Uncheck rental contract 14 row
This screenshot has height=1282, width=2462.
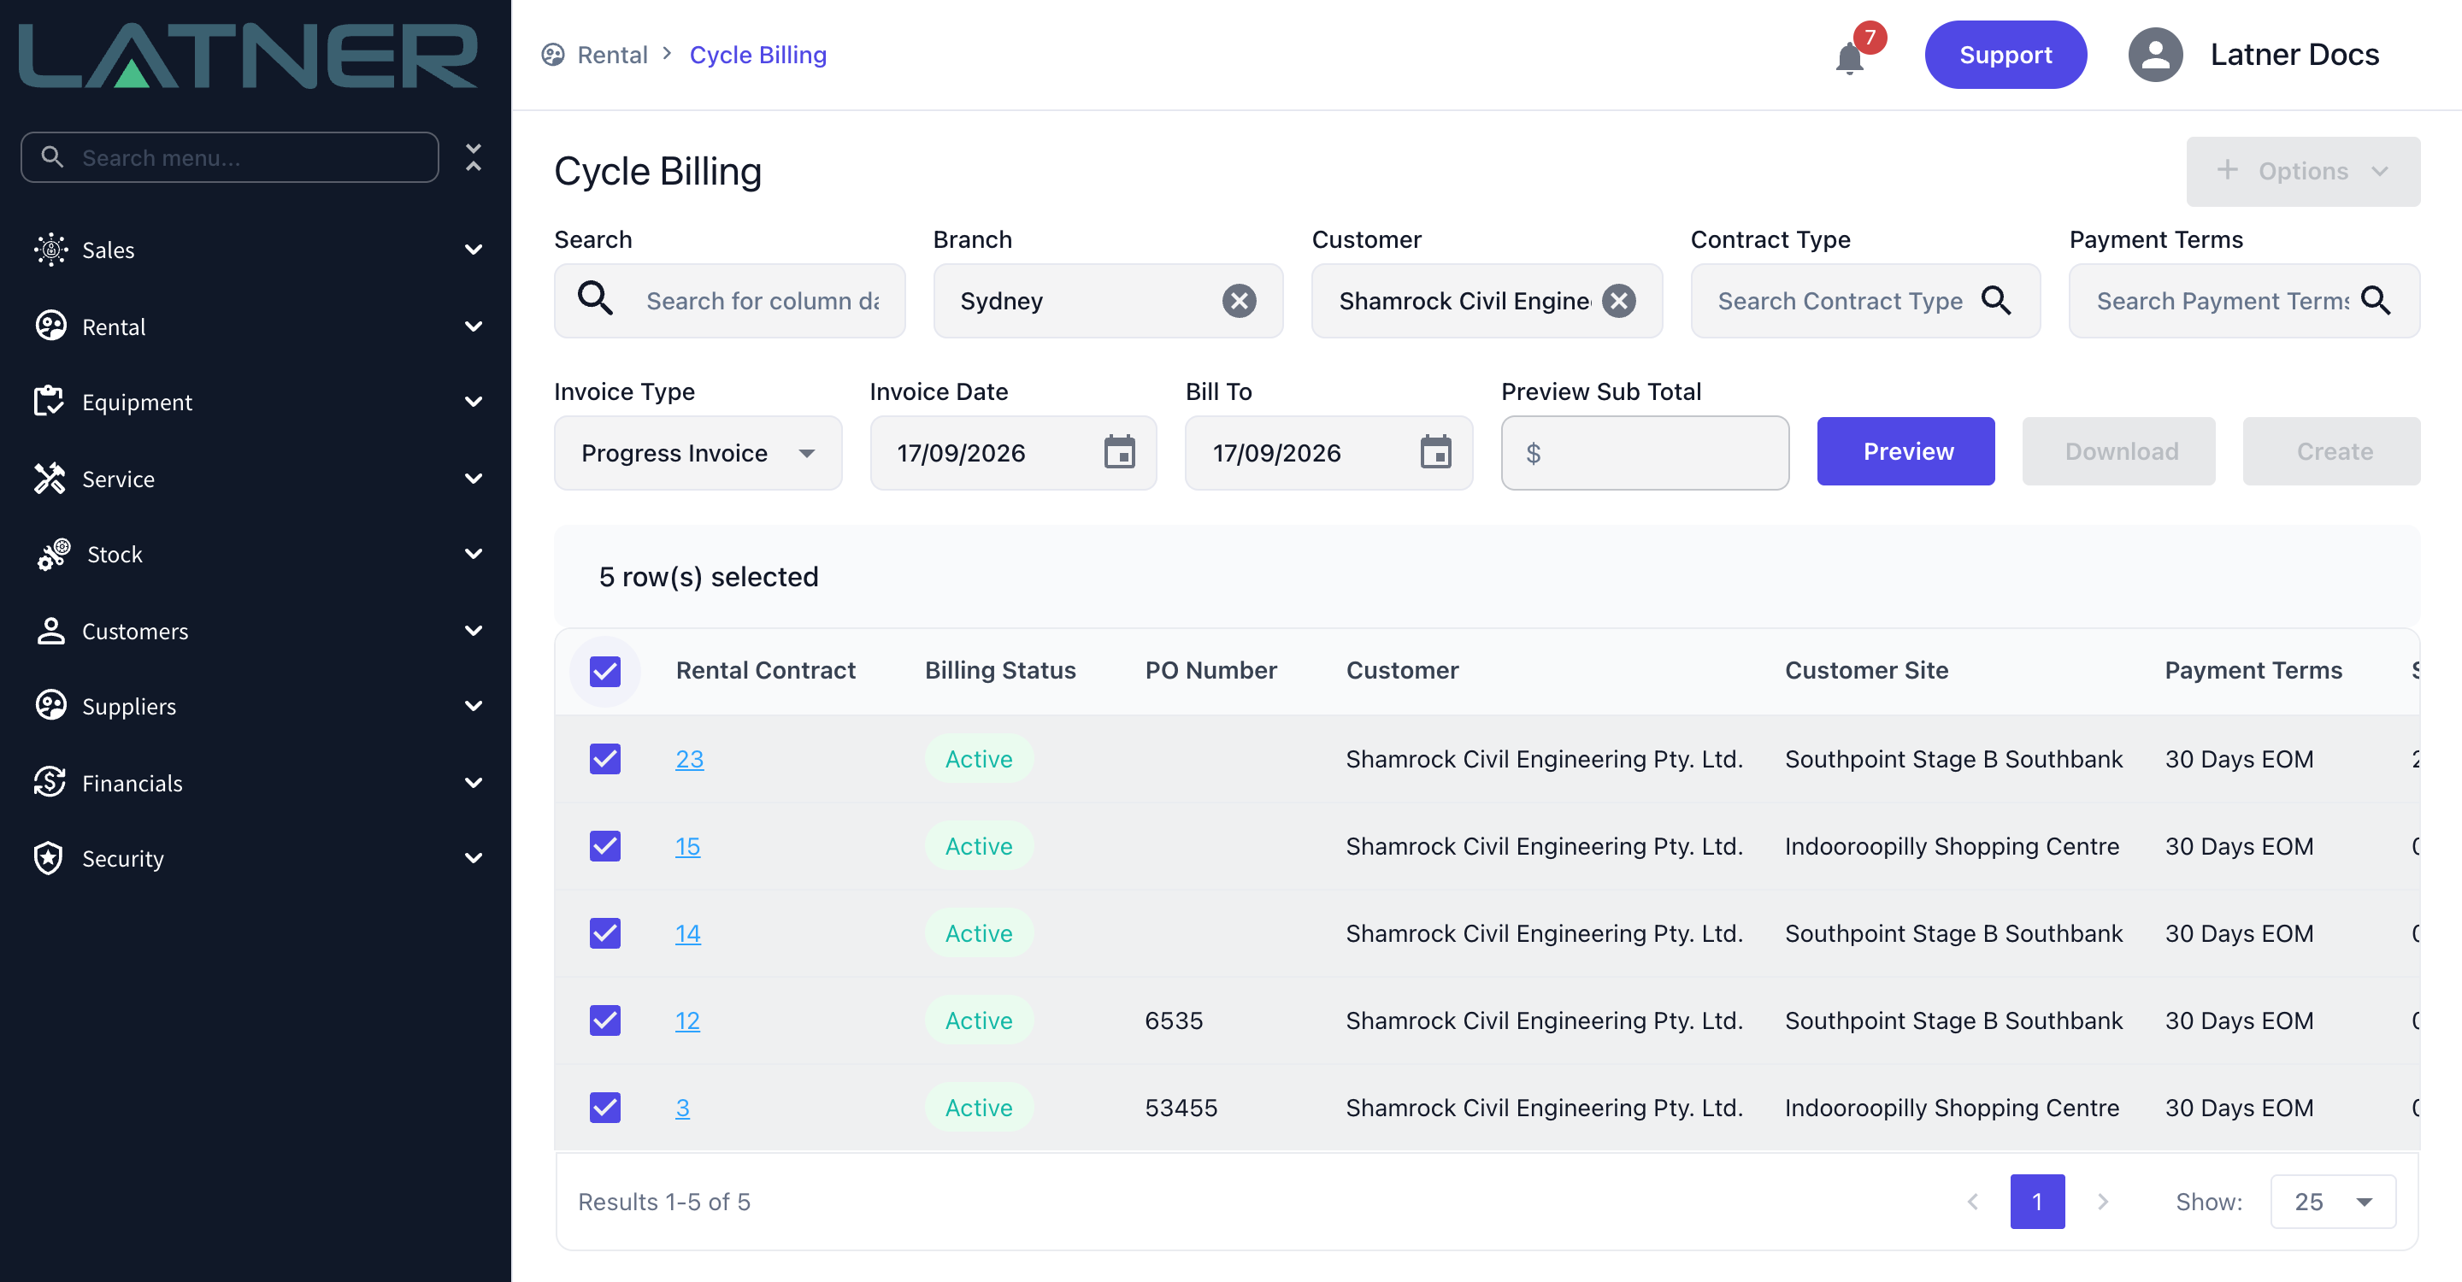[x=605, y=933]
